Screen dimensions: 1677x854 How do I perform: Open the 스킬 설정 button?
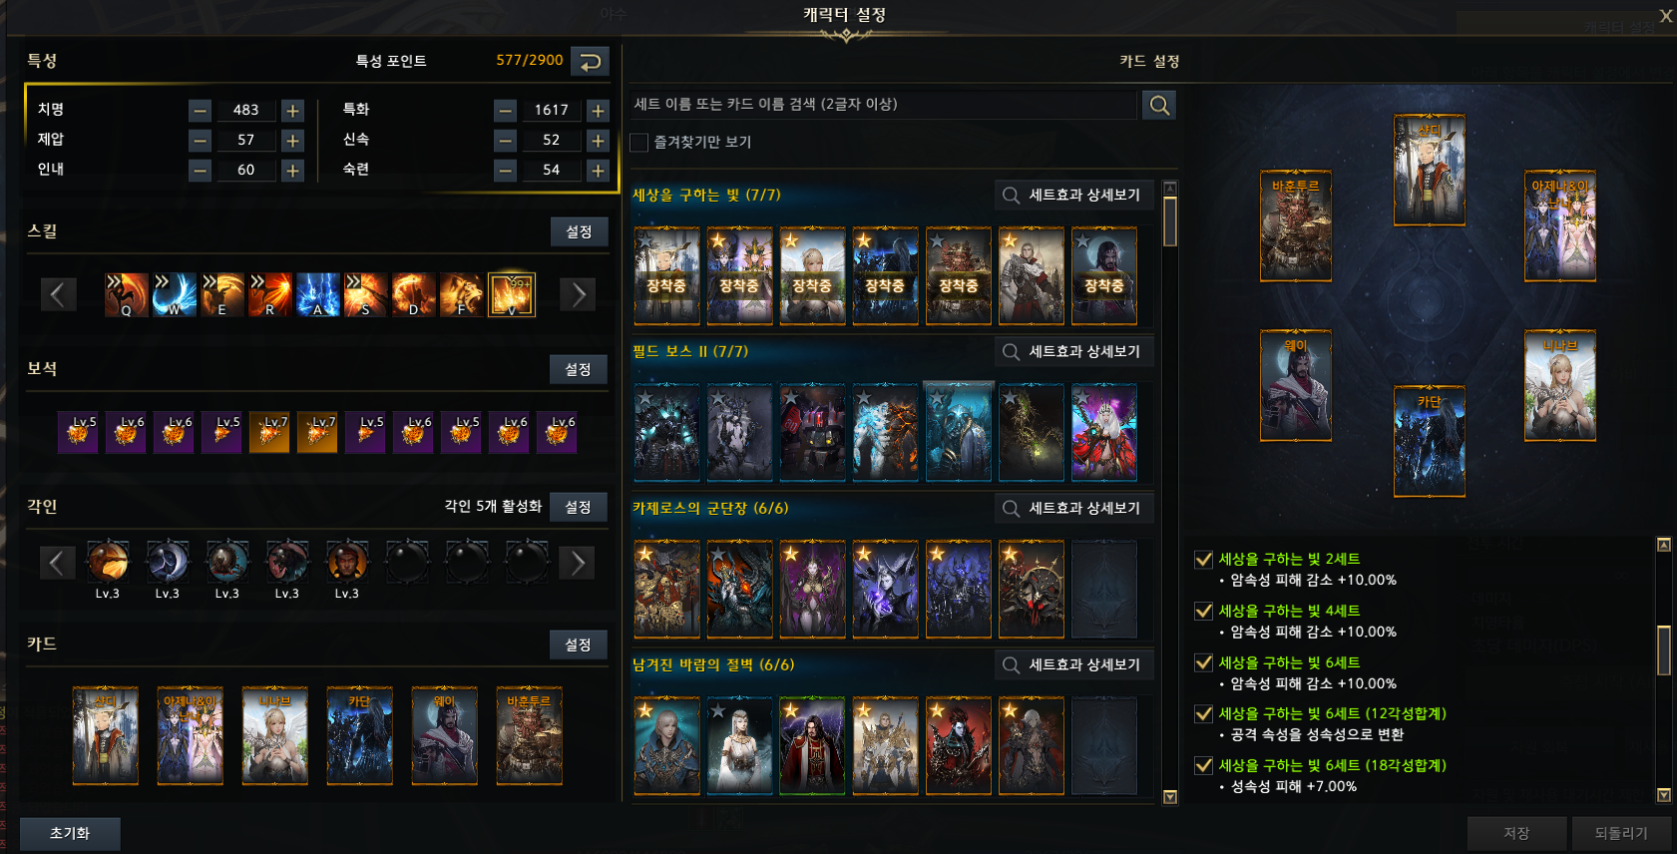579,231
